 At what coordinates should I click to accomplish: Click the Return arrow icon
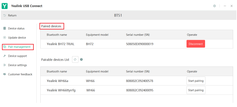pyautogui.click(x=5, y=15)
